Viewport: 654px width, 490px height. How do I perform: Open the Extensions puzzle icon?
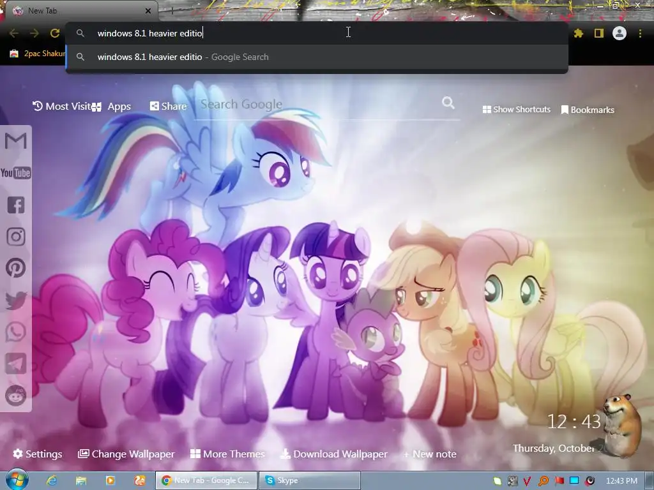point(579,33)
